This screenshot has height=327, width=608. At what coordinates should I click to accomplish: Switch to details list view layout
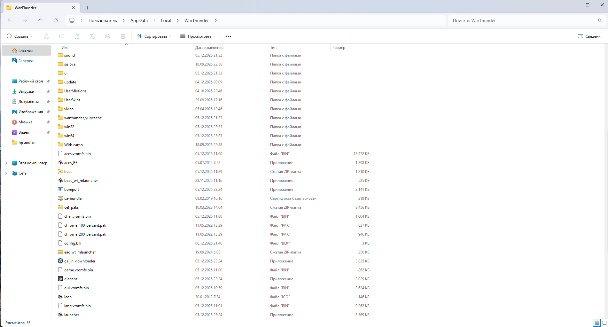[596, 323]
